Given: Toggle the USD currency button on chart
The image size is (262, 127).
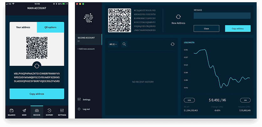Looking at the screenshot, I should click(x=189, y=100).
